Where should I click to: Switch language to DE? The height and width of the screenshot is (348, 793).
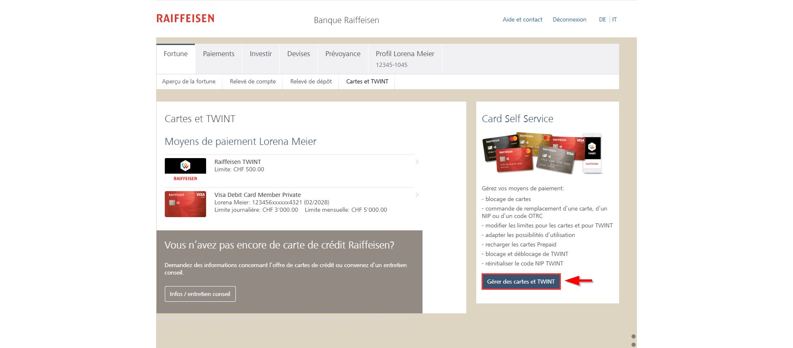602,19
